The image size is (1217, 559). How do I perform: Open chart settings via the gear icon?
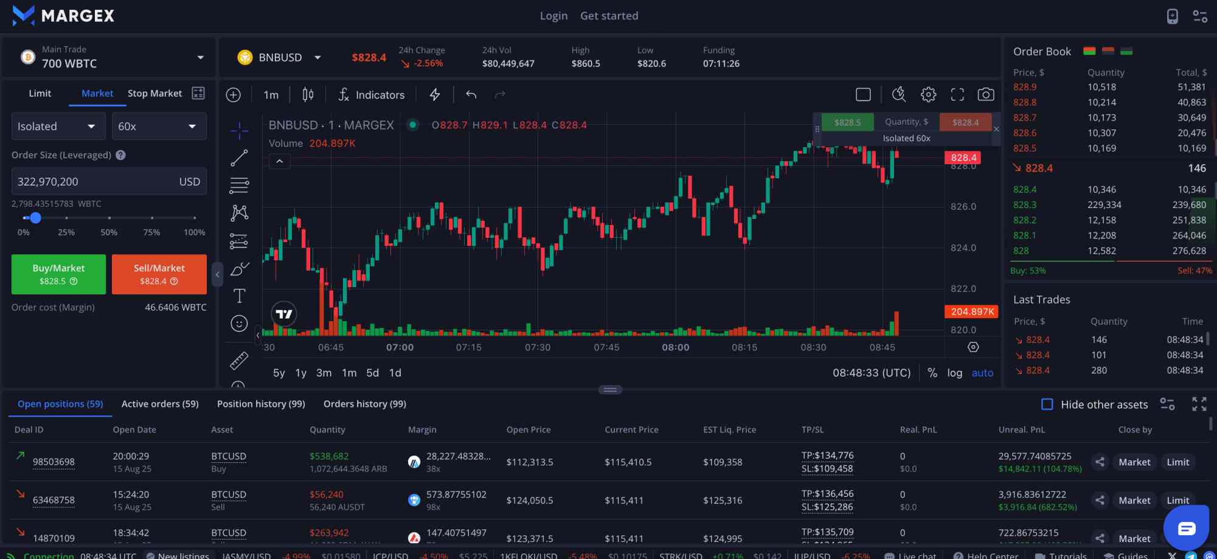coord(928,94)
